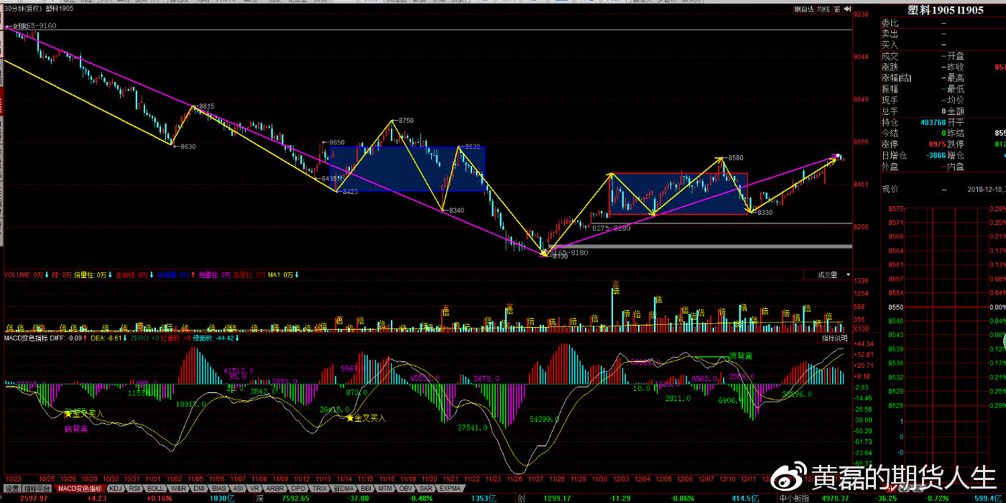Switch to the BBI indicator tab
1006x503 pixels.
click(366, 488)
